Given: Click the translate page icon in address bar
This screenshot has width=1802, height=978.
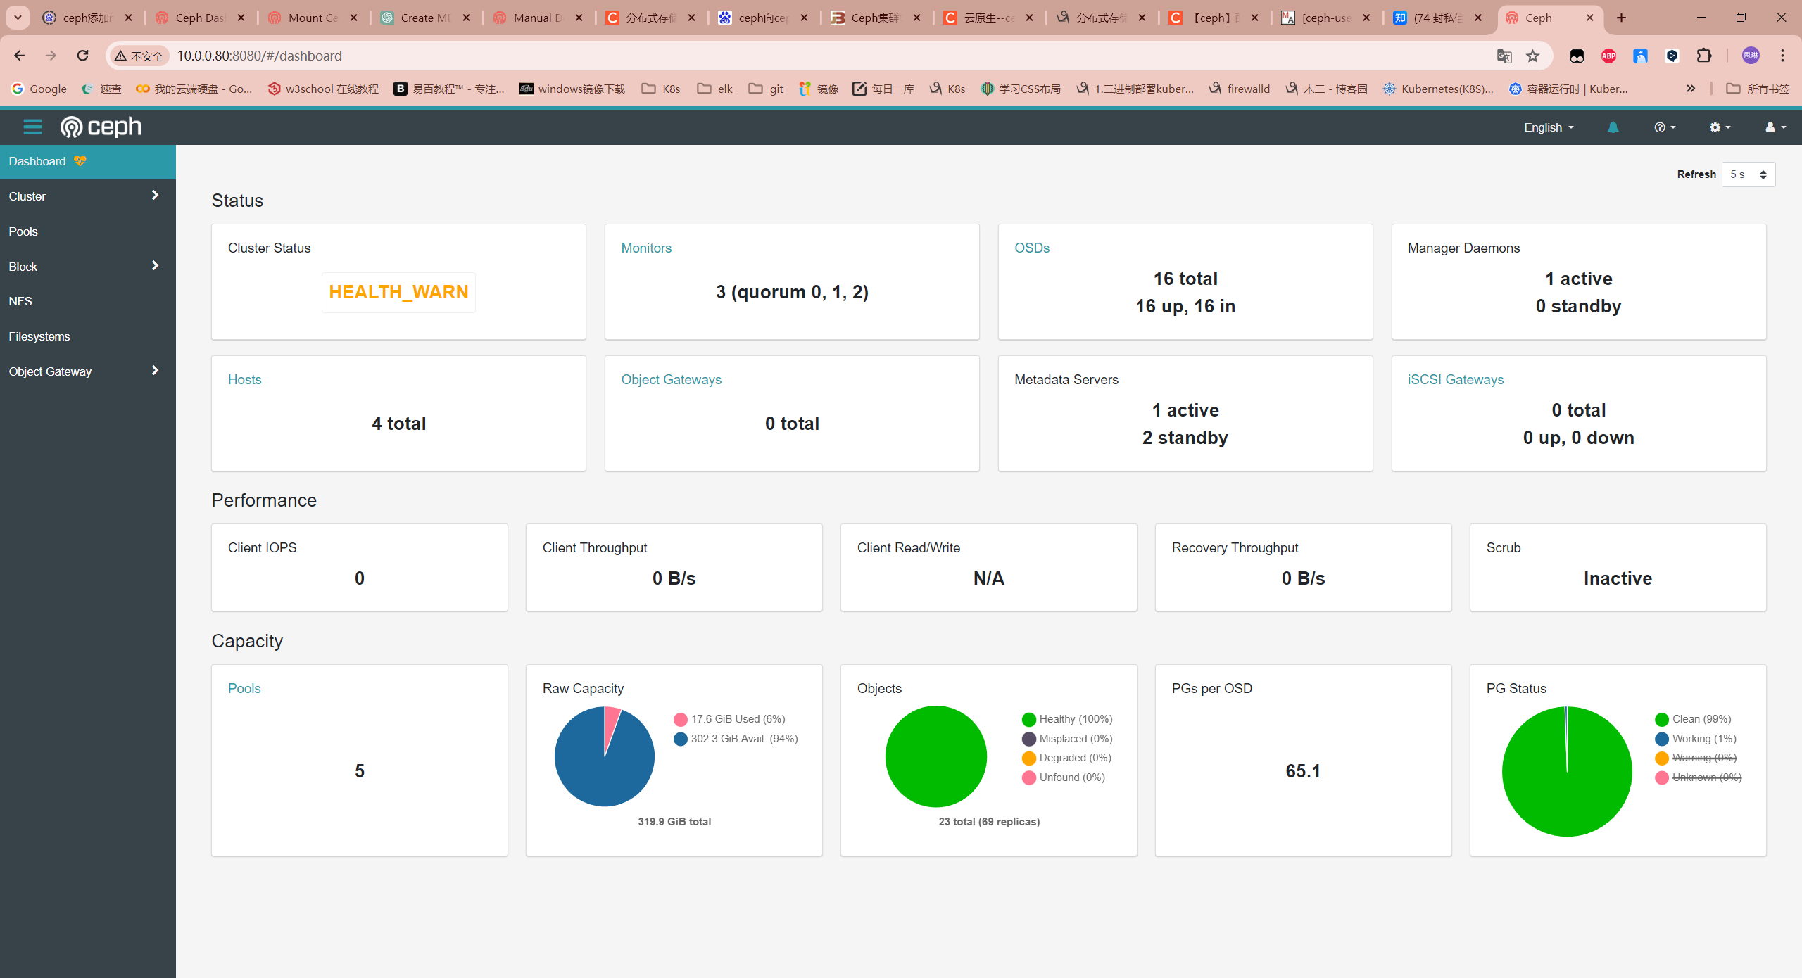Looking at the screenshot, I should [1504, 56].
